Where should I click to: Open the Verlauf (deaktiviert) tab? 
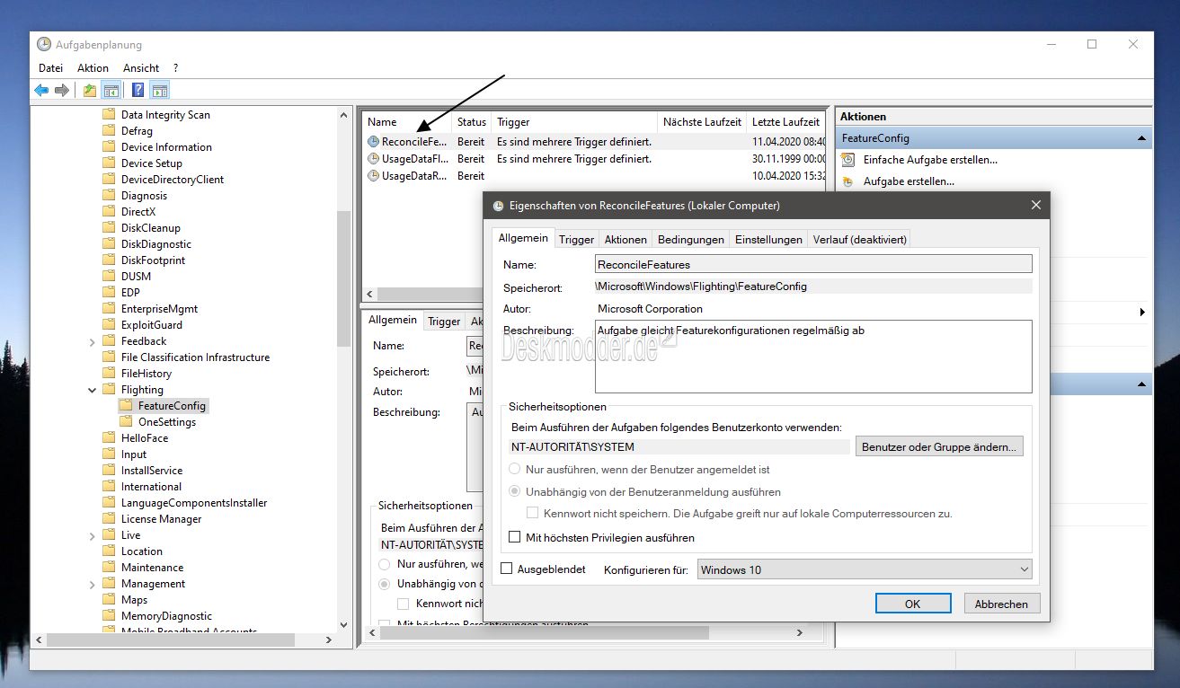pos(859,240)
